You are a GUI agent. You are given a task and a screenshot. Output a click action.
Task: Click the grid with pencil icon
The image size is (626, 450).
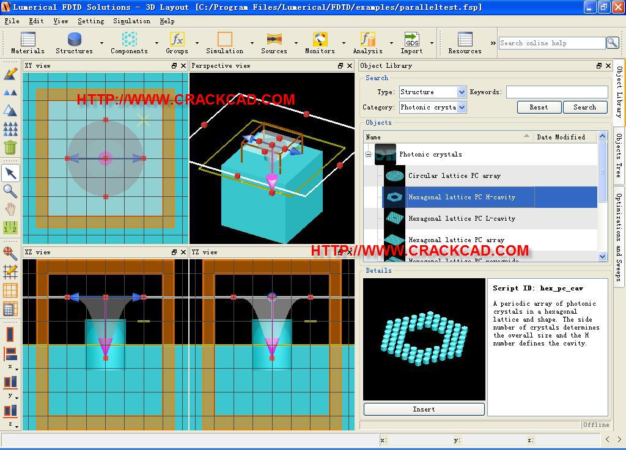tap(10, 271)
